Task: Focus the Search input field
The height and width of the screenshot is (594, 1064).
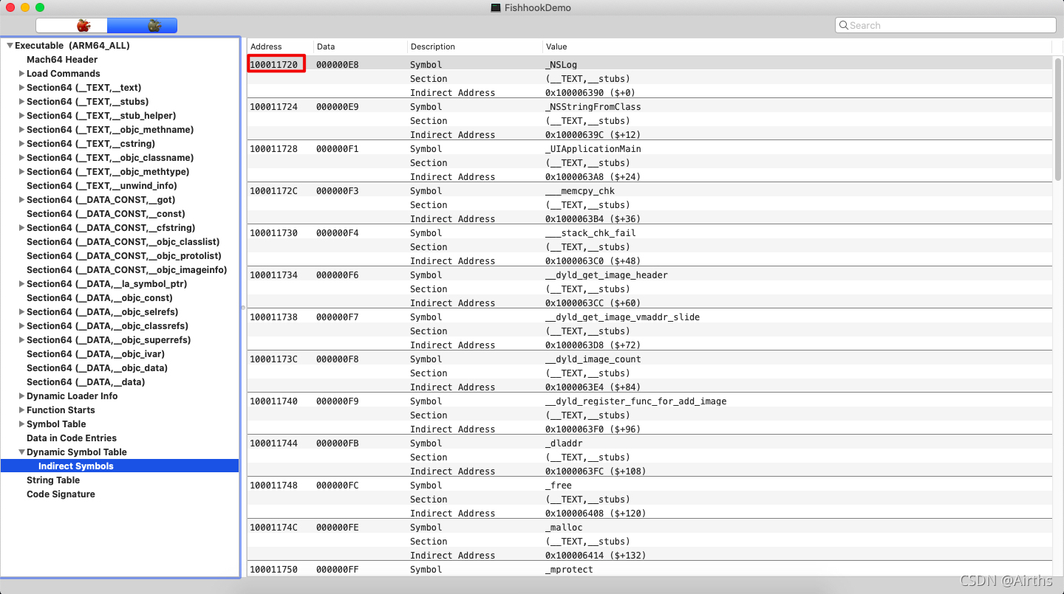Action: 946,25
